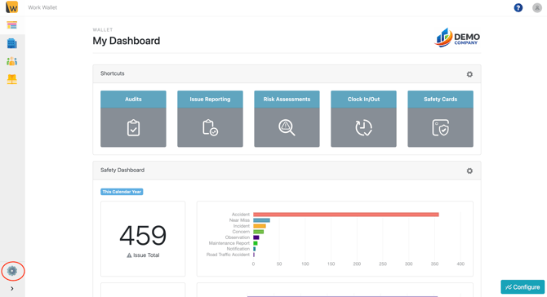Open settings gear in the sidebar
The image size is (547, 297).
click(x=12, y=271)
